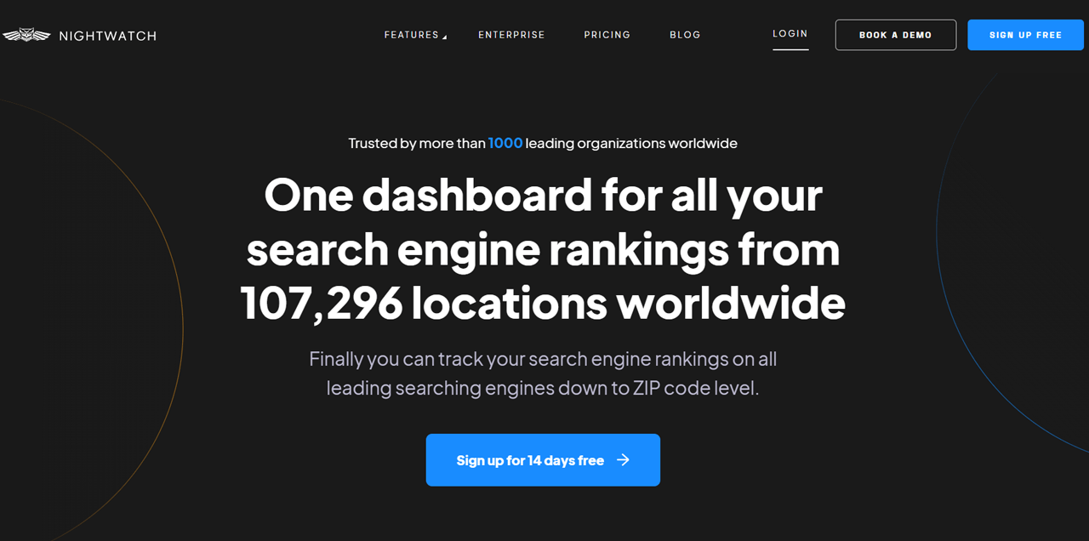Click the right arrow icon in signup button
Viewport: 1089px width, 541px height.
(624, 460)
